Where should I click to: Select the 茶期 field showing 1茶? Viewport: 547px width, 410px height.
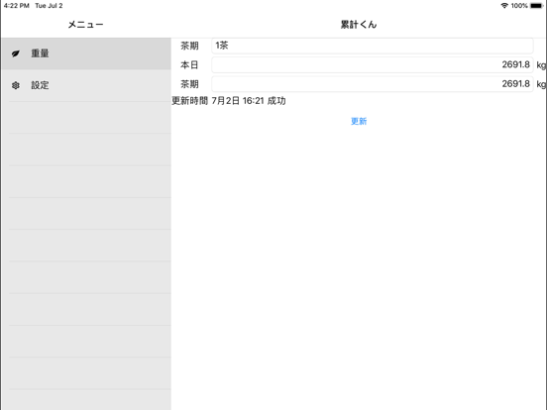373,46
